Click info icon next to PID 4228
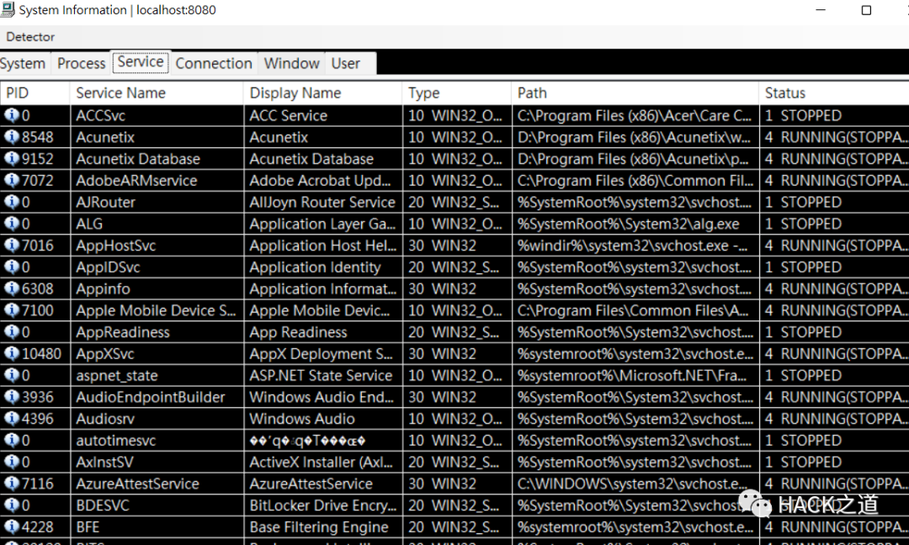This screenshot has height=545, width=909. click(x=12, y=526)
